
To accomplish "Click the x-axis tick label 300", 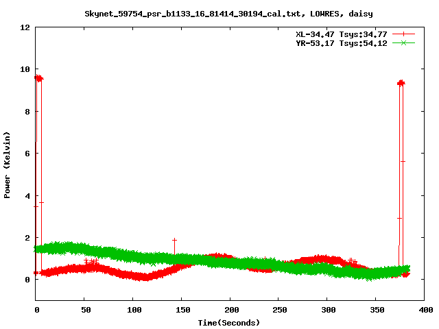I will click(329, 310).
